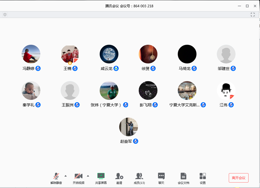260x188 pixels.
Task: Click the muted mic icon beside 冯静婷
Action: (38, 68)
